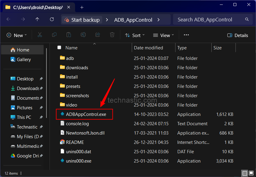Close the current Explorer tab
This screenshot has width=256, height=177.
pos(69,7)
